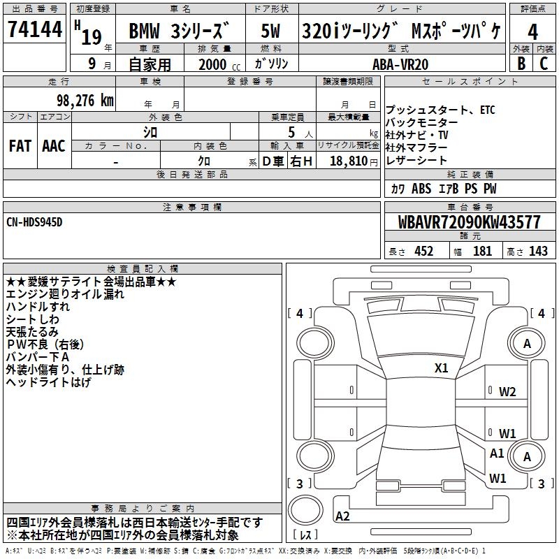
Task: Click the A2 mark on rear bumper
Action: (342, 516)
